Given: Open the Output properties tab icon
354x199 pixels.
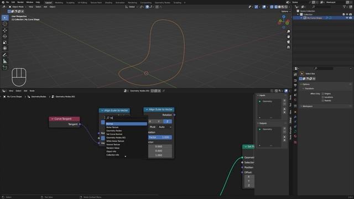Looking at the screenshot, I should pos(295,85).
